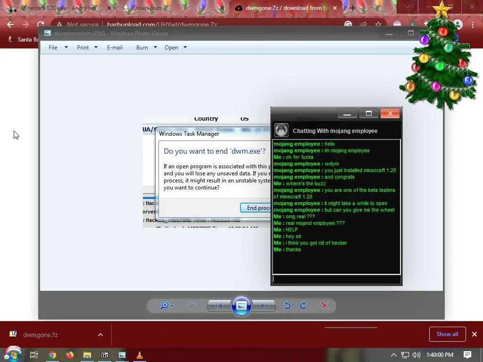Image resolution: width=483 pixels, height=362 pixels.
Task: Click Show all downloads
Action: tap(447, 334)
